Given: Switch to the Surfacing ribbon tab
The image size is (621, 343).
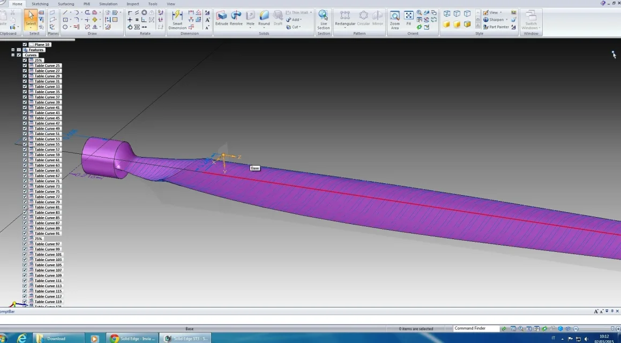Looking at the screenshot, I should coord(66,4).
